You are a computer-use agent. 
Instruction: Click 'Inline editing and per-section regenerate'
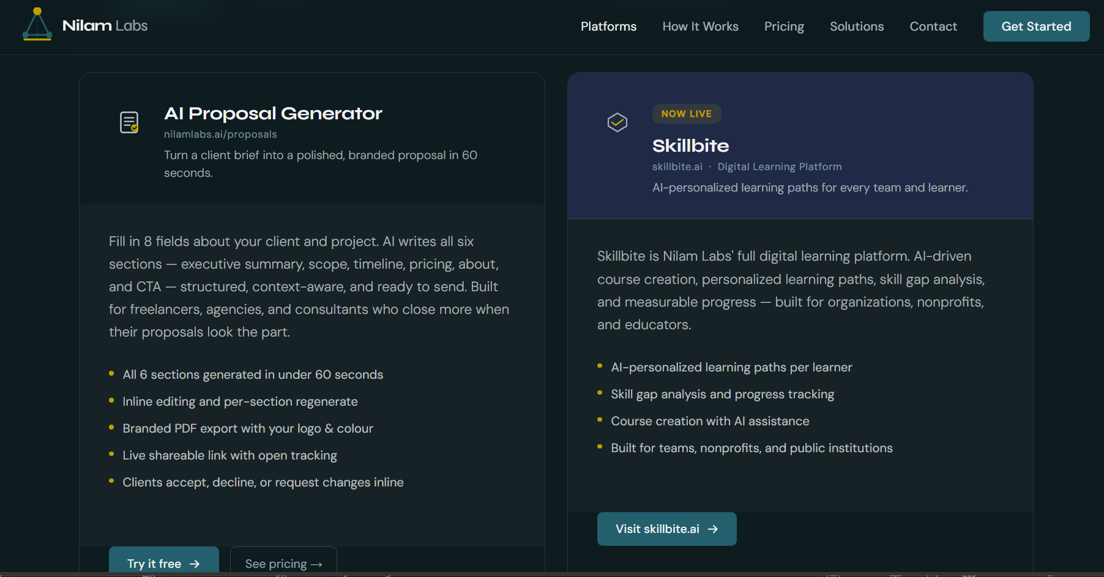point(240,401)
